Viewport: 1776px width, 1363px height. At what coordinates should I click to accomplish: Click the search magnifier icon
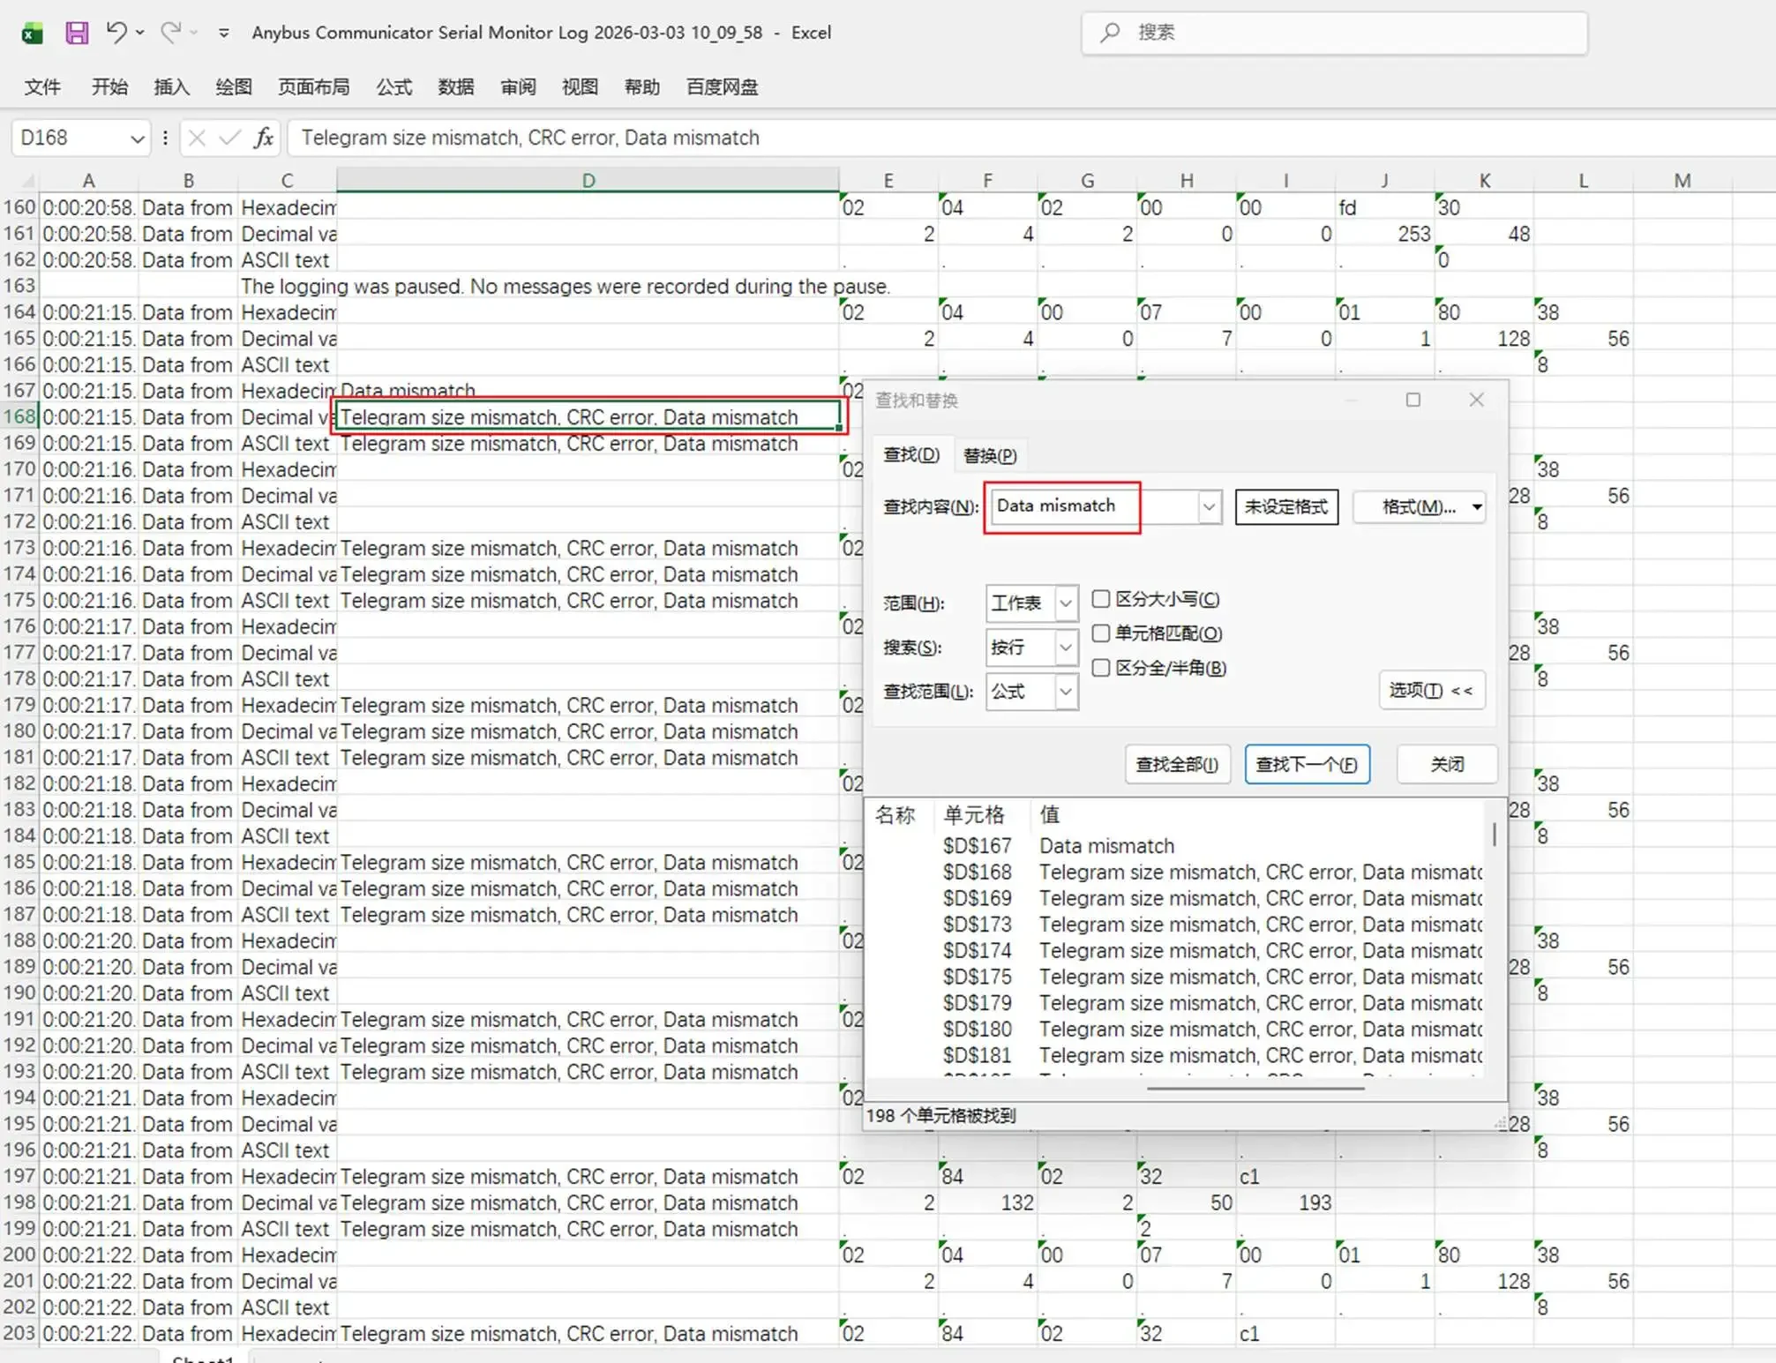[x=1110, y=33]
